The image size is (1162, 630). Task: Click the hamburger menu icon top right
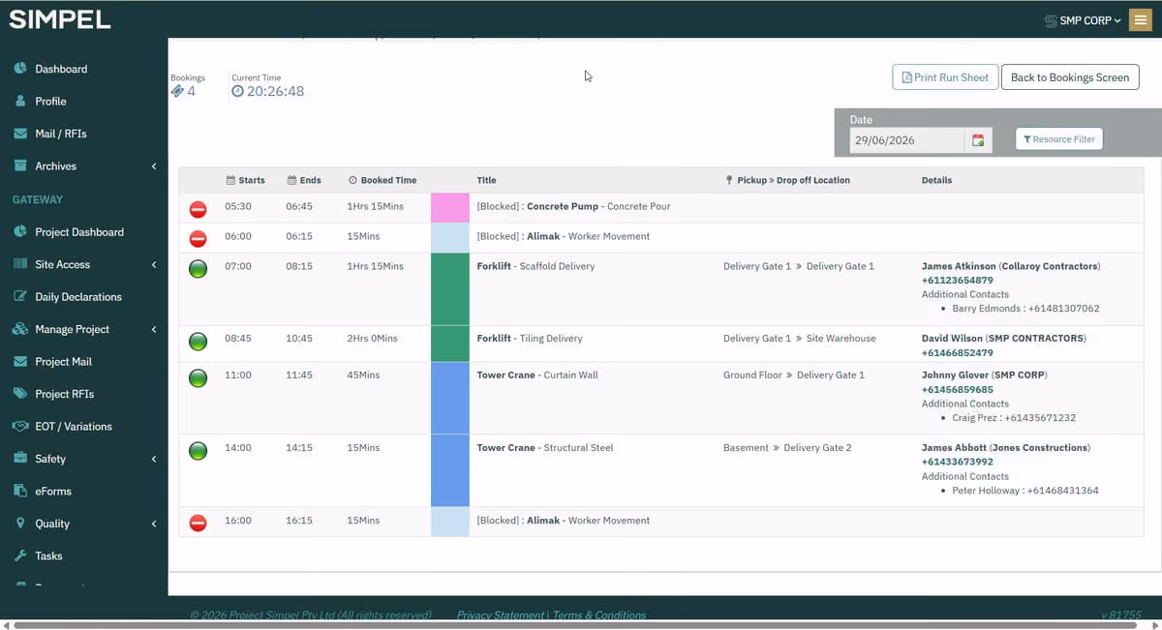[x=1141, y=19]
